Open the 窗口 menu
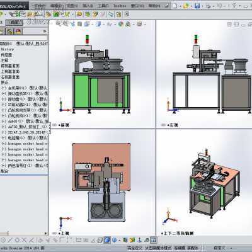The image size is (252, 252). (137, 6)
